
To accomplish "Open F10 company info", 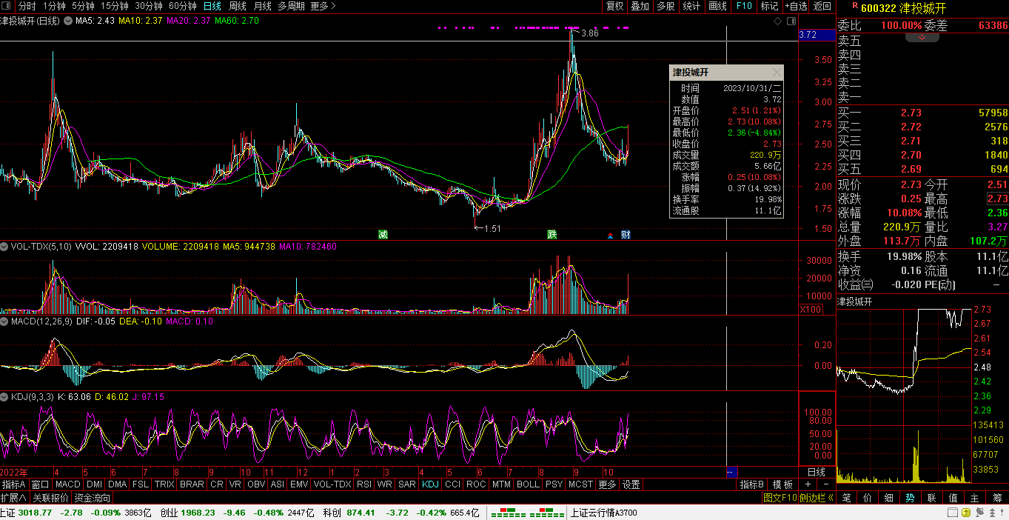I will tap(743, 6).
